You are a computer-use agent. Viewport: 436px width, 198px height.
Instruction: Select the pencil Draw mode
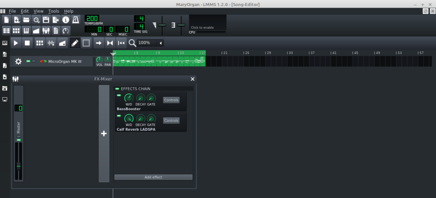coord(75,43)
